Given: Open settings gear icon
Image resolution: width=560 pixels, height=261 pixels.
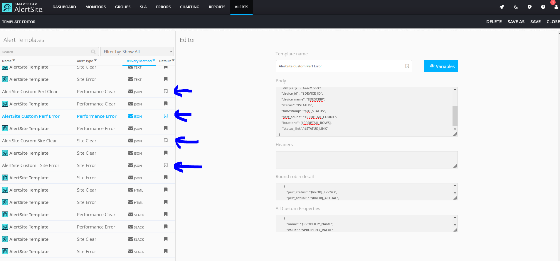Looking at the screenshot, I should tap(529, 7).
